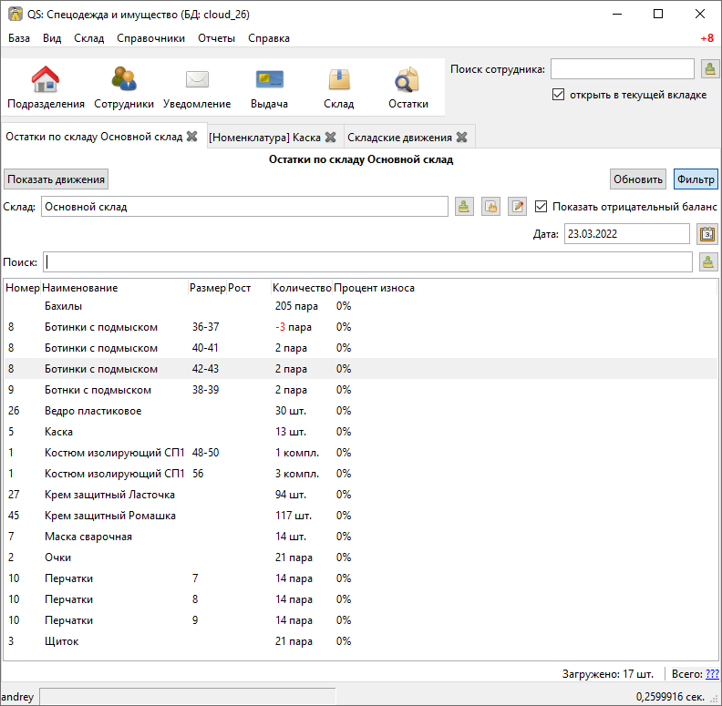722x706 pixels.
Task: Sort by the Номер column header
Action: tap(22, 288)
